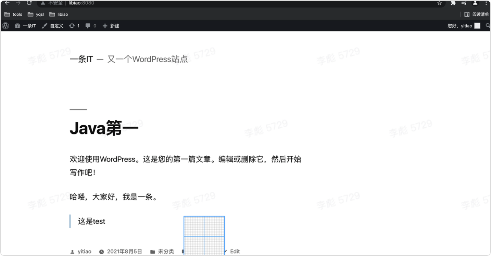
Task: Open the 自定义 theme customizer
Action: (x=53, y=26)
